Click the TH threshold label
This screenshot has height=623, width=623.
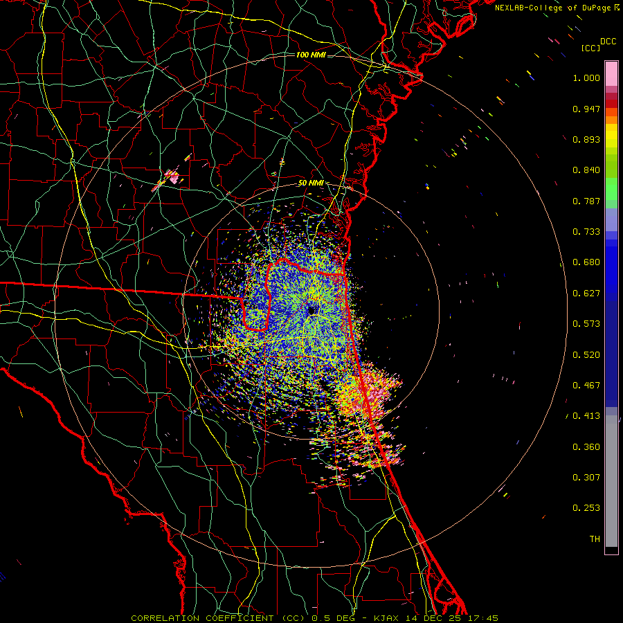(595, 539)
